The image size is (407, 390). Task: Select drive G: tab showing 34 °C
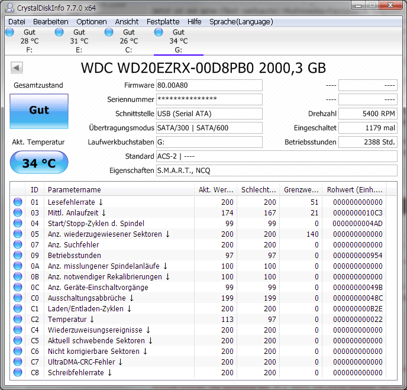178,41
